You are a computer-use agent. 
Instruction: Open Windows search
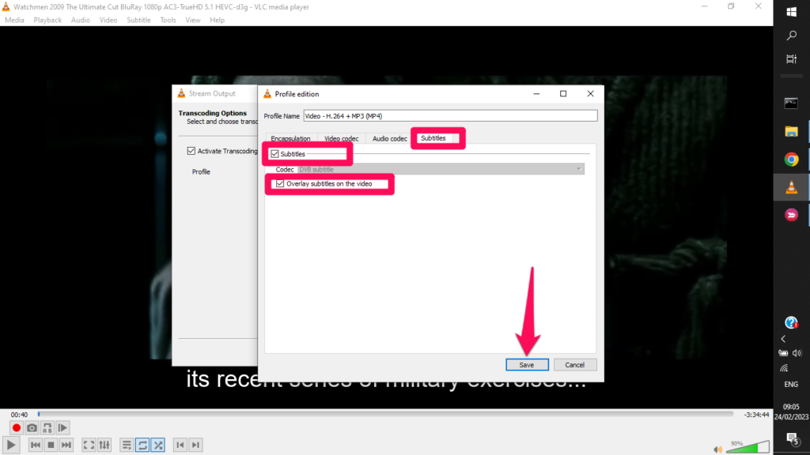tap(791, 35)
